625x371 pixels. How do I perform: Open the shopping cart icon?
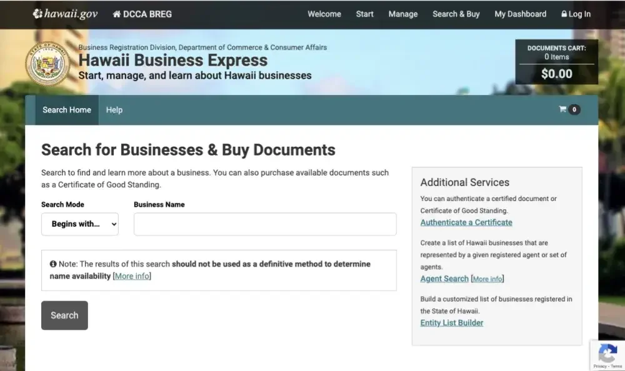(x=562, y=109)
